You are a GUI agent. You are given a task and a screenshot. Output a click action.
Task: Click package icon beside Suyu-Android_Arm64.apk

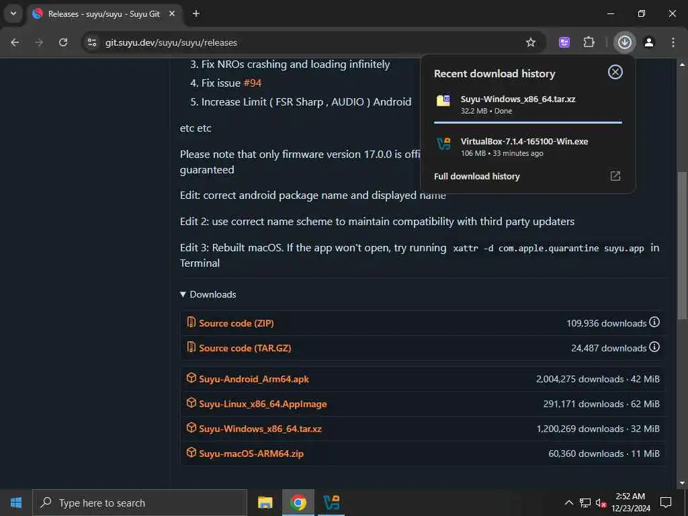coord(191,378)
